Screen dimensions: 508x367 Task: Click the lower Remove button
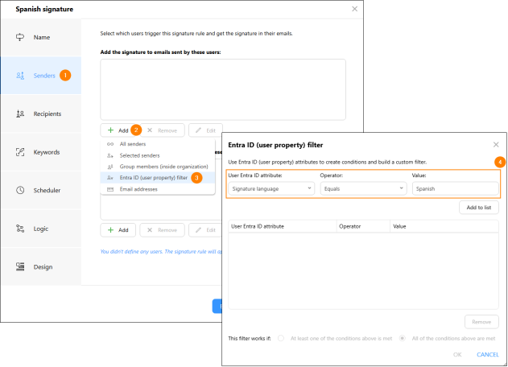[163, 230]
